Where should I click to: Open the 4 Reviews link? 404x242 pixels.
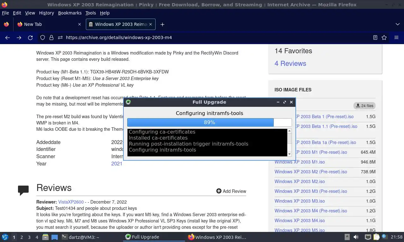pyautogui.click(x=290, y=63)
